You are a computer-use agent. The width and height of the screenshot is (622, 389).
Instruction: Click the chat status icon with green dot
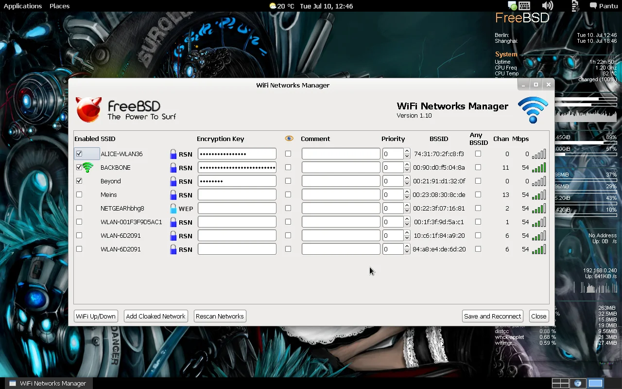click(512, 6)
